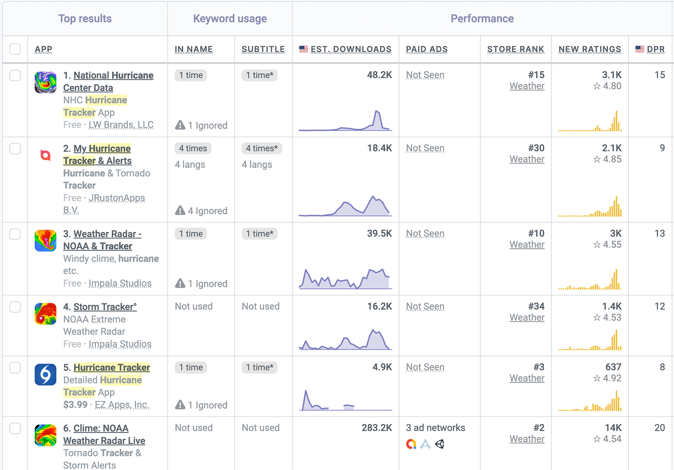The width and height of the screenshot is (674, 470).
Task: Click warning icon in Hurricane Tracker $3.99 row
Action: tap(180, 405)
